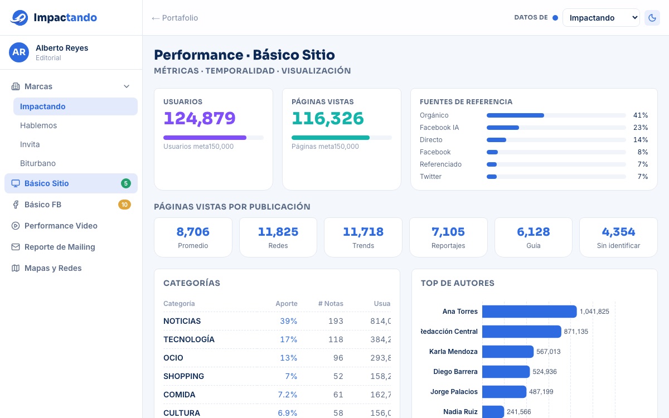The image size is (669, 418).
Task: Click the Usuarios value 124,879
Action: pyautogui.click(x=200, y=118)
